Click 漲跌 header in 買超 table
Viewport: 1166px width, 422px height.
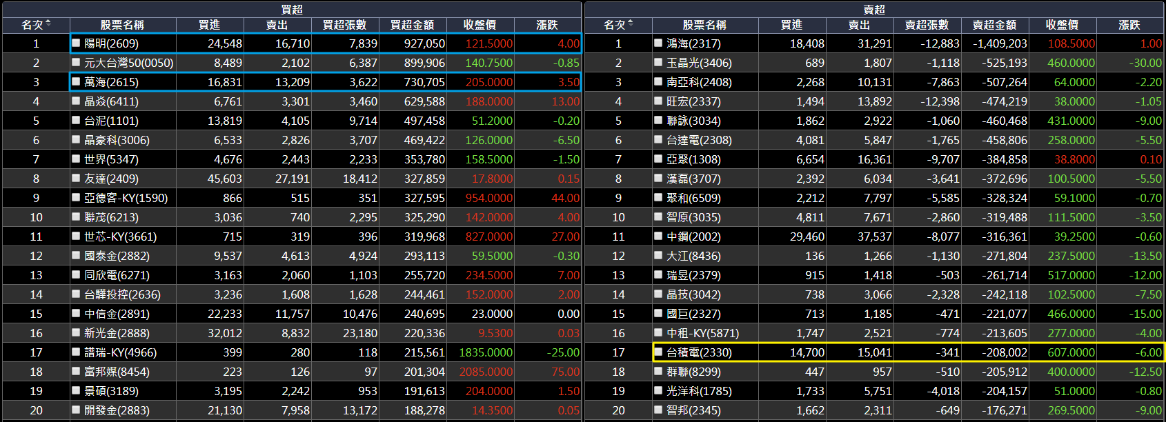click(x=548, y=25)
